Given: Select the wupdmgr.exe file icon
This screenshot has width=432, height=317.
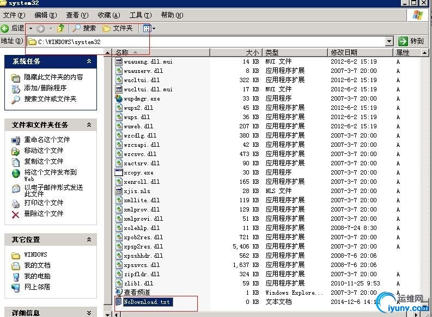Looking at the screenshot, I should tap(119, 98).
